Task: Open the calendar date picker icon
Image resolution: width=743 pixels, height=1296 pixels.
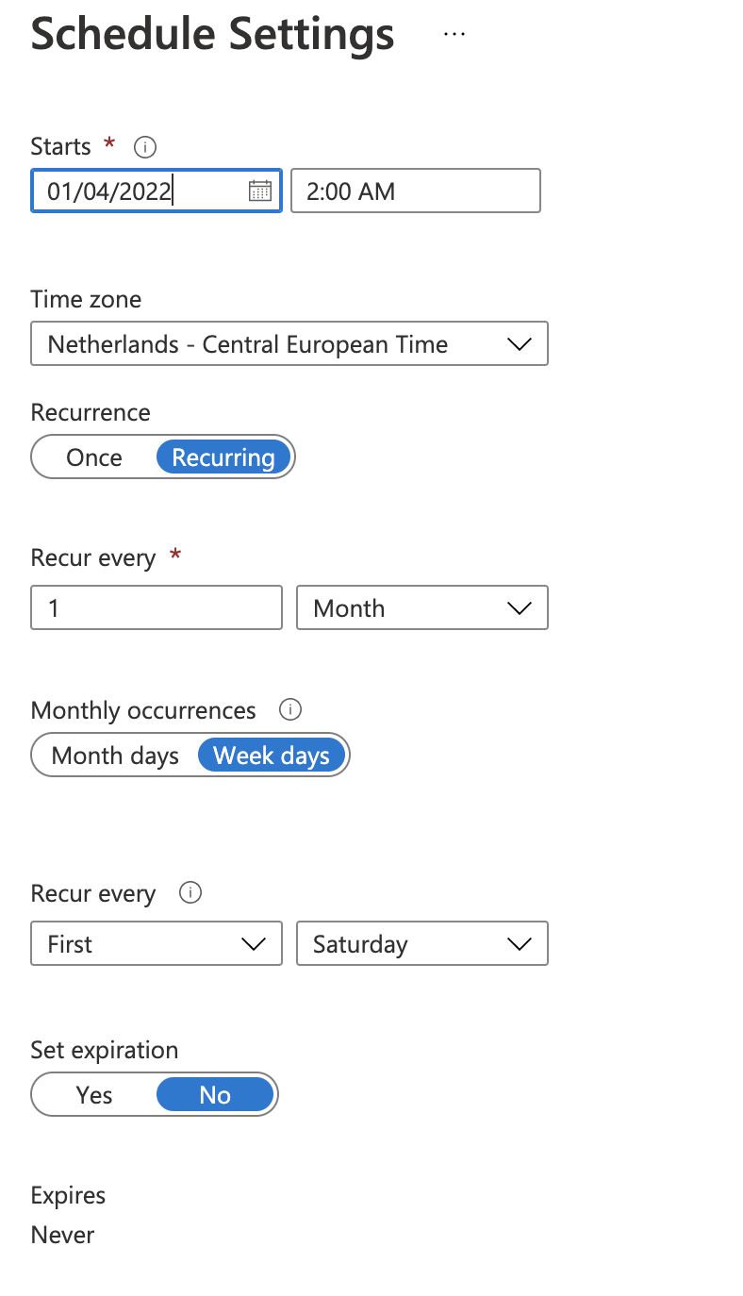Action: click(260, 191)
